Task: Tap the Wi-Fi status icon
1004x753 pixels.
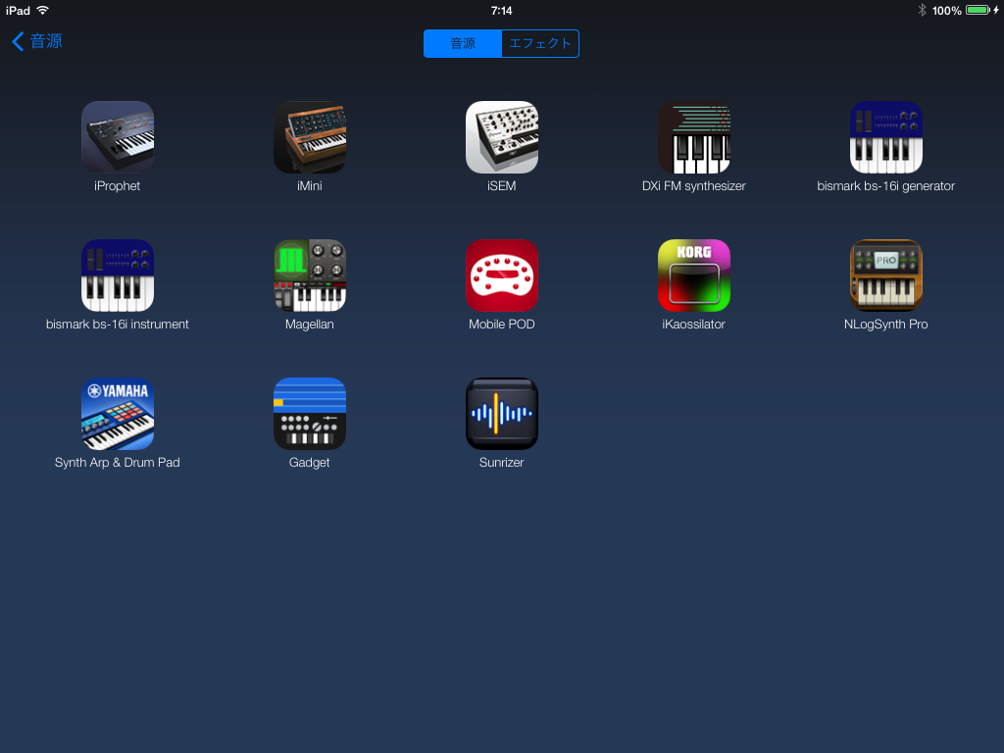Action: (x=43, y=10)
